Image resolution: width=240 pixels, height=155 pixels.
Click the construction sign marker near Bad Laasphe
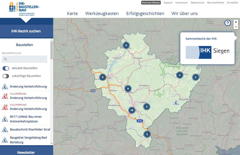pos(176,102)
